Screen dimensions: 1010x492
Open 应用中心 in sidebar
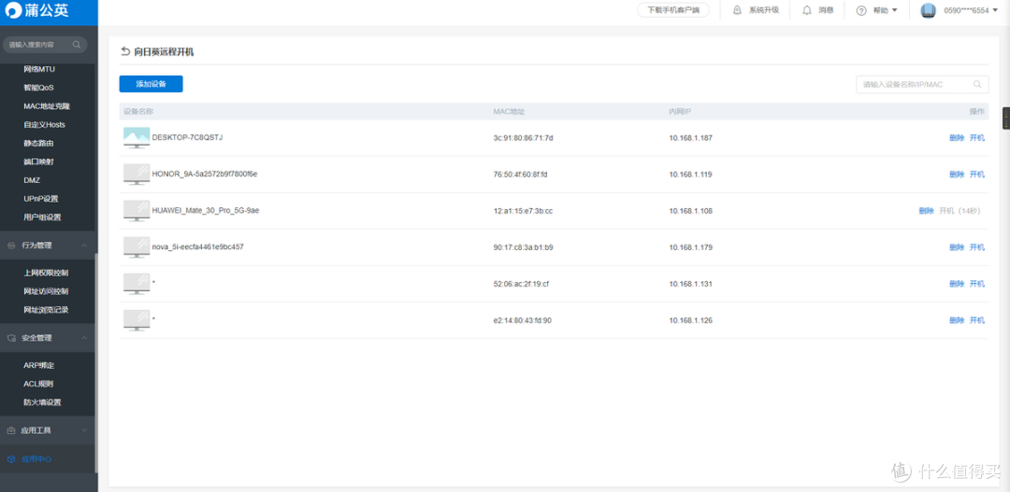click(36, 459)
